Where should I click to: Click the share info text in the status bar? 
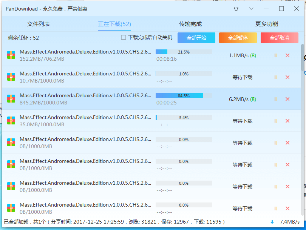(x=114, y=222)
